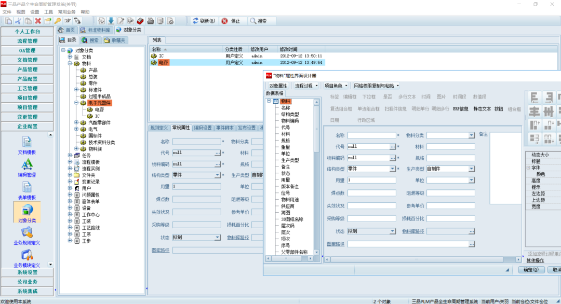The image size is (561, 304).
Task: Open the 物料分类 dropdown in designer dialog
Action: 471,135
